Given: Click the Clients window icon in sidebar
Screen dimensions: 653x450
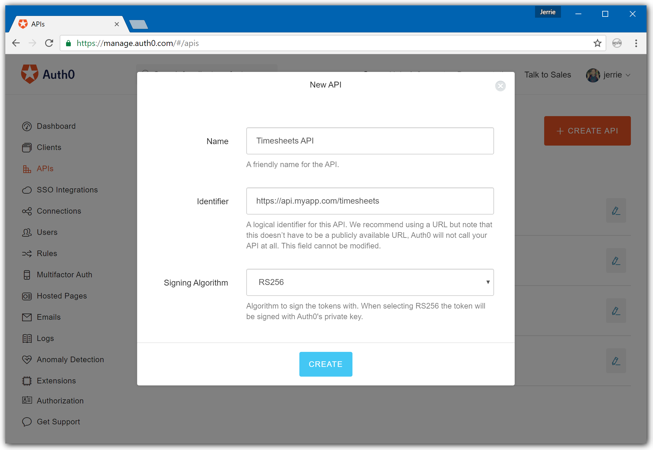Looking at the screenshot, I should point(27,148).
